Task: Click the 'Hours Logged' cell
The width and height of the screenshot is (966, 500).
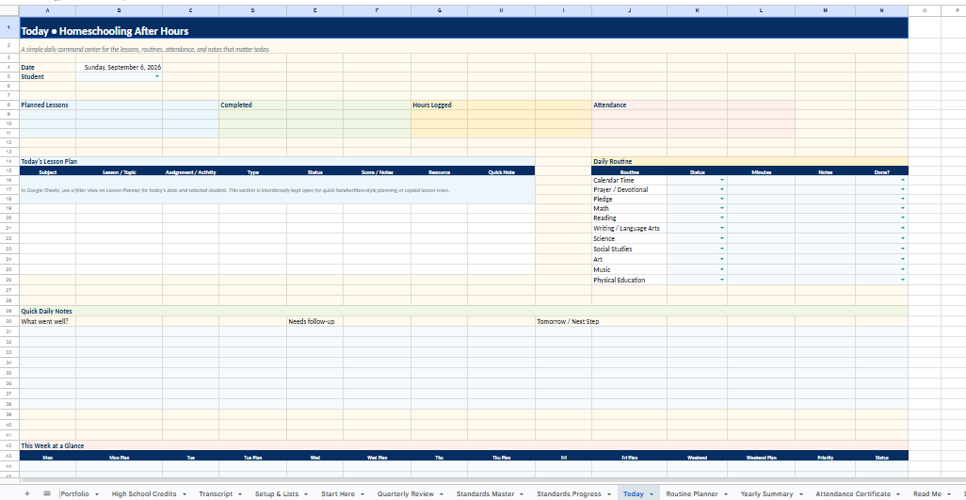Action: click(x=440, y=105)
